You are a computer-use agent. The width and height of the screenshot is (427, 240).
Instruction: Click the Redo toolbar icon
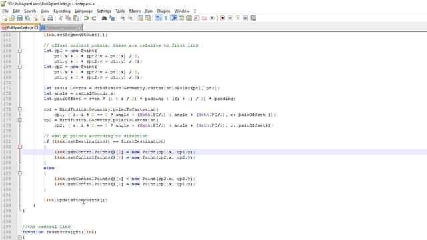94,18
